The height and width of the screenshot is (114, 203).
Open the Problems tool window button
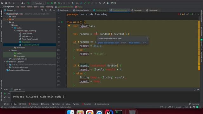click(33, 104)
